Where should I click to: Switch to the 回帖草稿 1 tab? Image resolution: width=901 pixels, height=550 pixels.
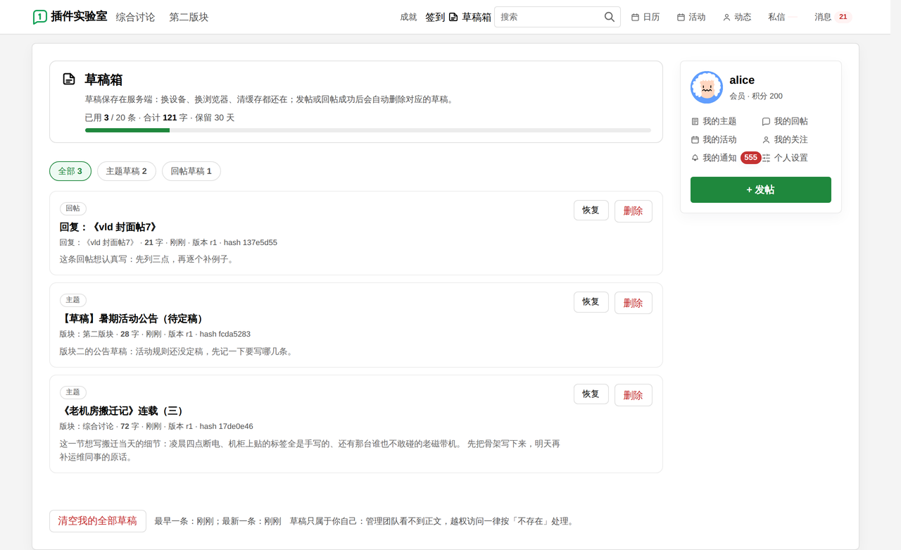191,171
